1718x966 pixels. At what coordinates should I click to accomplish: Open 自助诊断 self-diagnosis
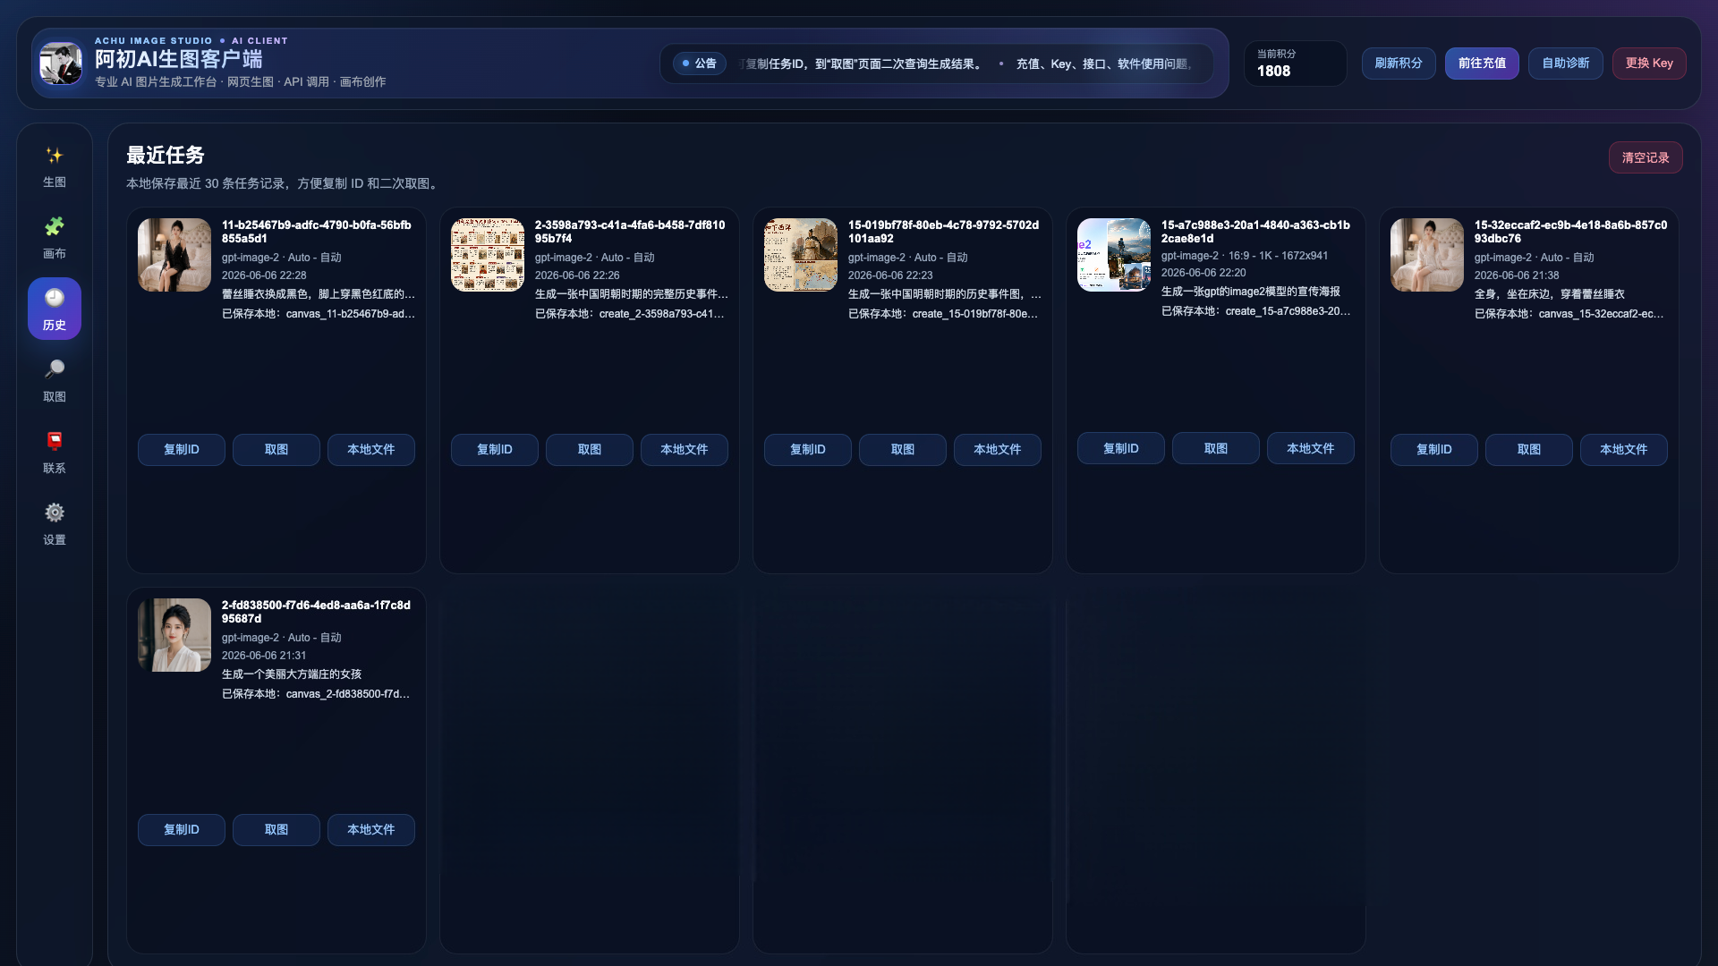coord(1566,64)
